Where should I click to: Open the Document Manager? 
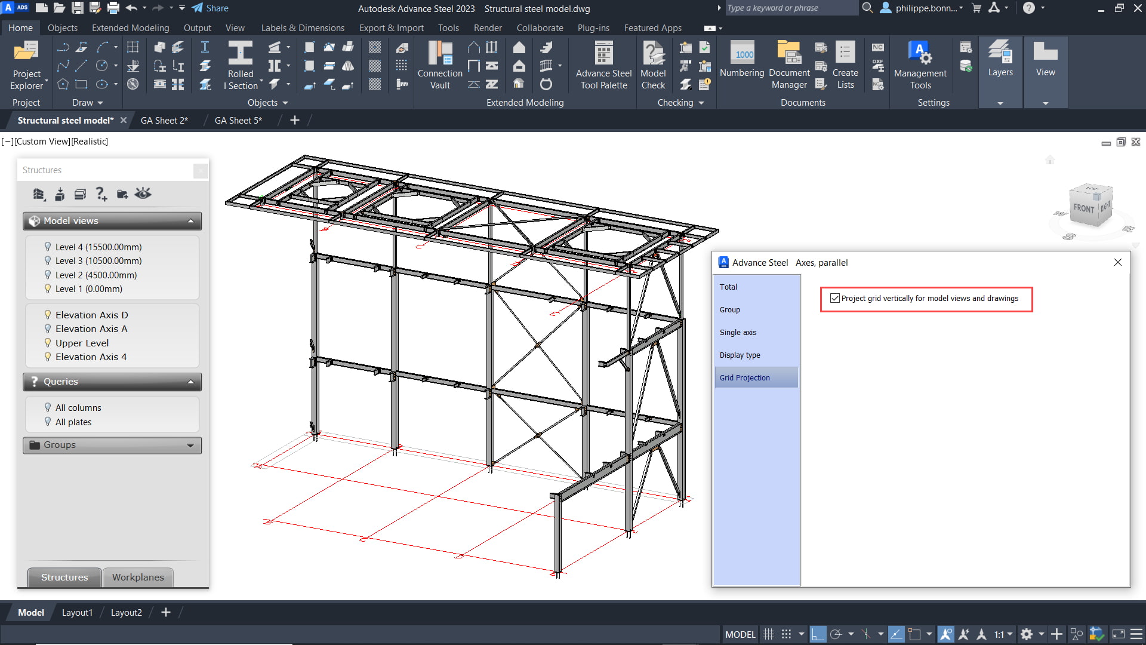click(789, 66)
